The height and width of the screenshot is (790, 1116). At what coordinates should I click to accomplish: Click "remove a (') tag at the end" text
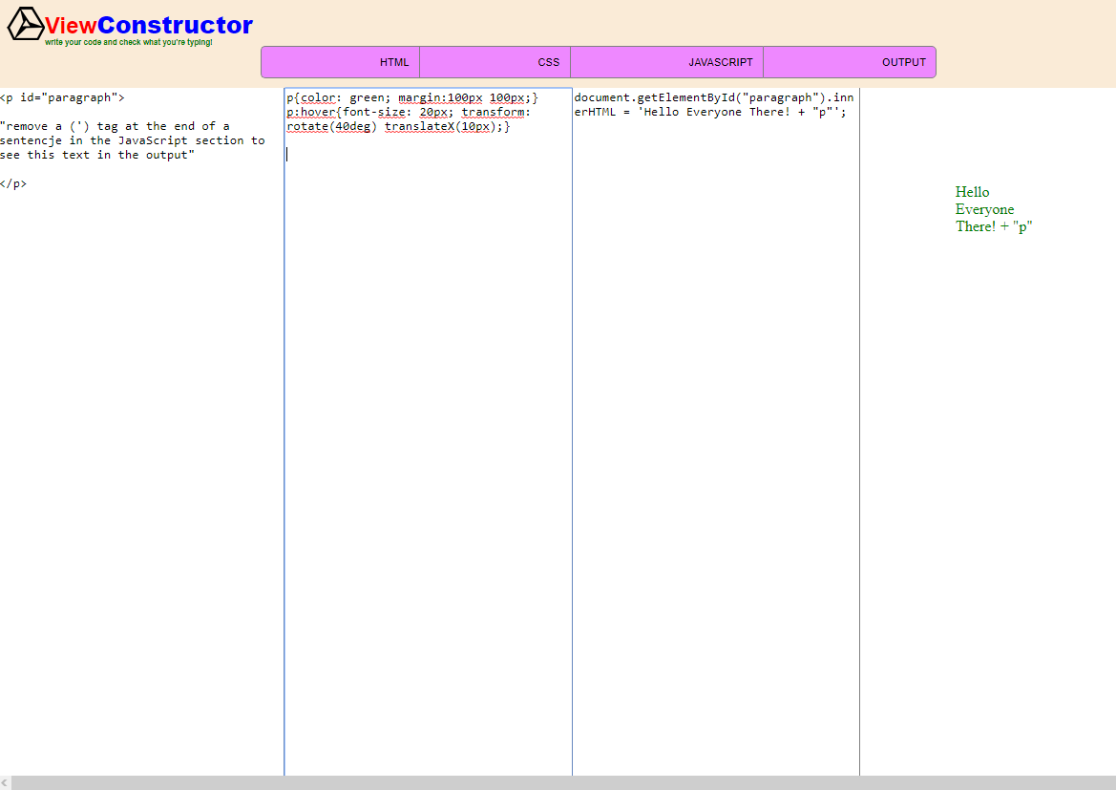(x=115, y=126)
